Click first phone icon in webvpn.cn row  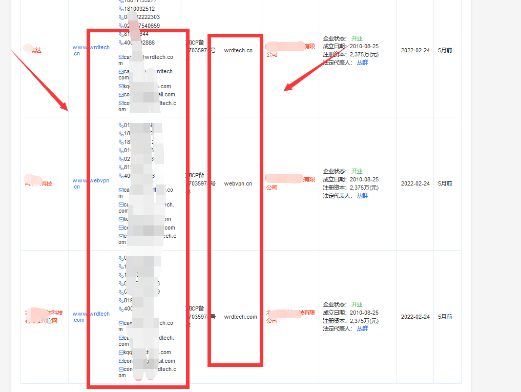coord(121,126)
